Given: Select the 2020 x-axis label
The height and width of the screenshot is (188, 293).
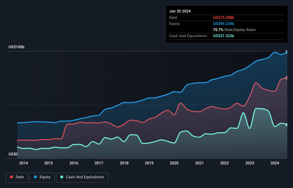Looking at the screenshot, I should 174,163.
